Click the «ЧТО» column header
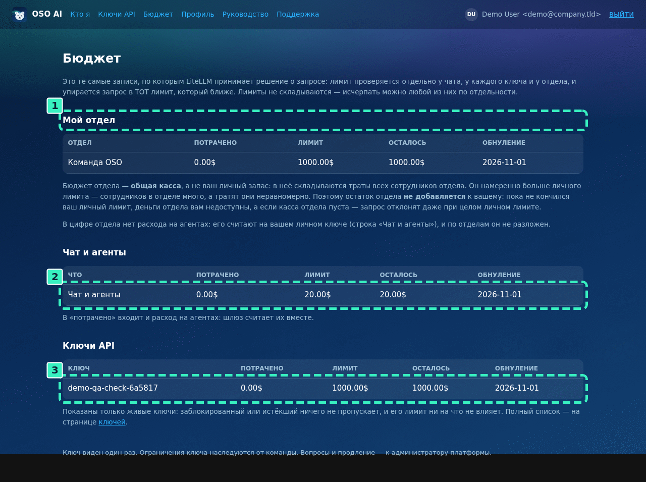The width and height of the screenshot is (646, 482). point(75,275)
